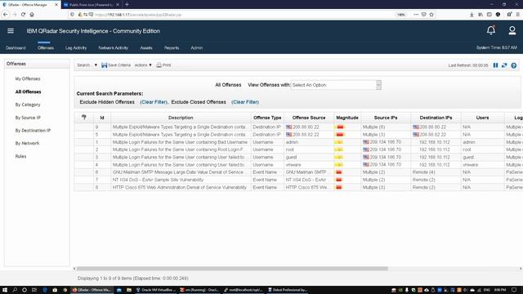Click the magnitude bar for admin offense
This screenshot has width=523, height=294.
tap(339, 142)
